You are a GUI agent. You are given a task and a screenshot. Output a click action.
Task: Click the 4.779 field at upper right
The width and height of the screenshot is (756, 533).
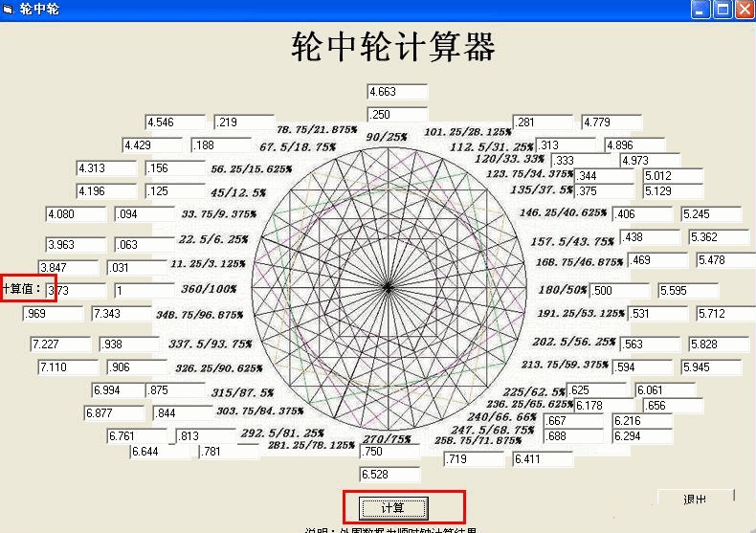[x=611, y=122]
